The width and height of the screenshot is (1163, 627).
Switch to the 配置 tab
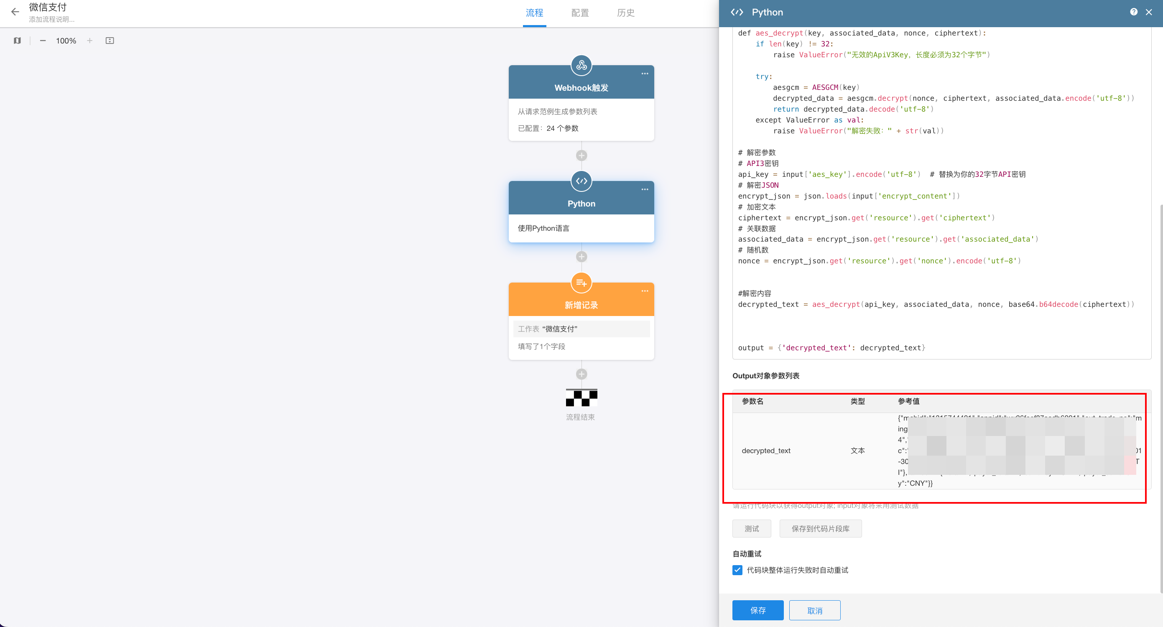580,13
